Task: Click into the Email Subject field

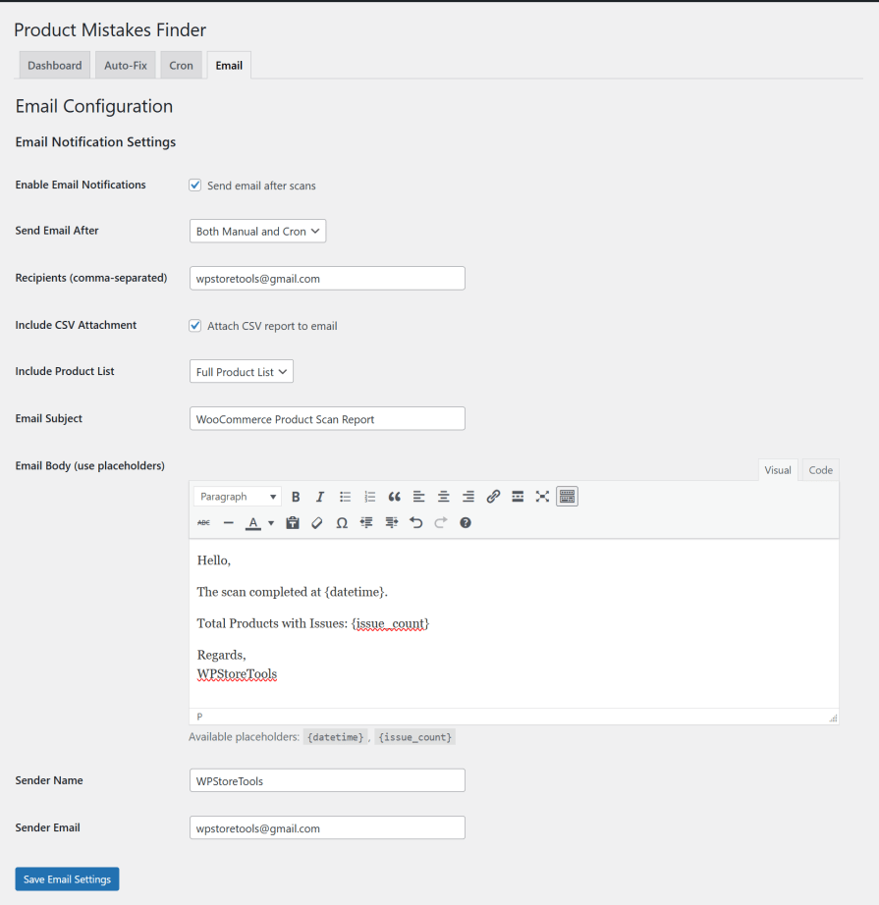Action: click(327, 419)
